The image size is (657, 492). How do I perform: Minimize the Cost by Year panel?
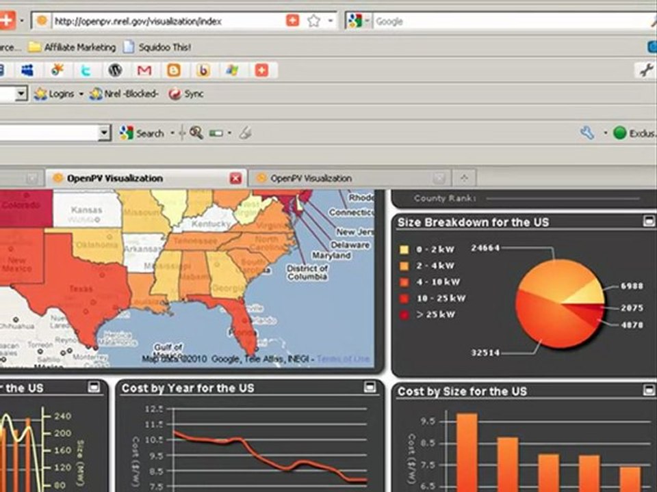click(370, 387)
